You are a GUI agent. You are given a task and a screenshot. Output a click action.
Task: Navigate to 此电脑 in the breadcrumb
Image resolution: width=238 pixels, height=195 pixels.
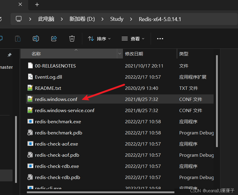coord(46,19)
